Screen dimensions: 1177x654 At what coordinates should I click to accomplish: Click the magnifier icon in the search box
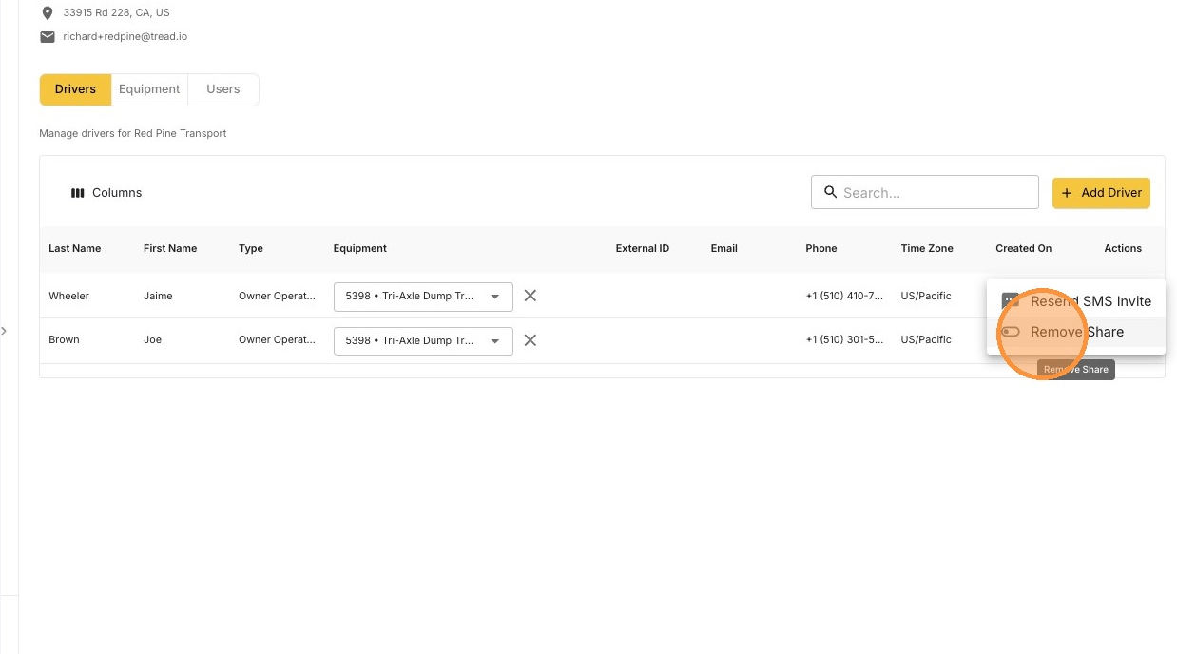pos(830,192)
